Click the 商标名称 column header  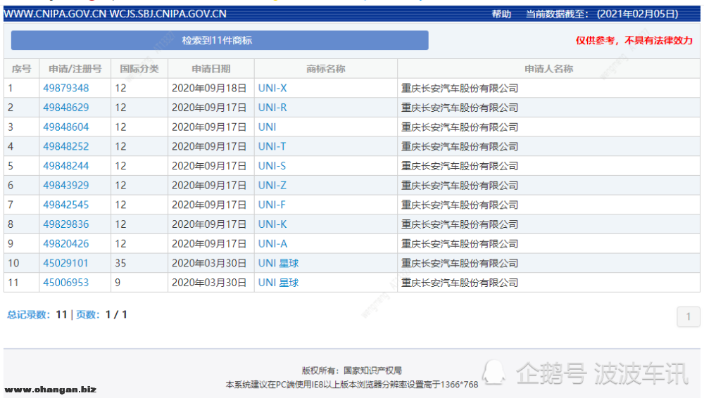coord(325,69)
